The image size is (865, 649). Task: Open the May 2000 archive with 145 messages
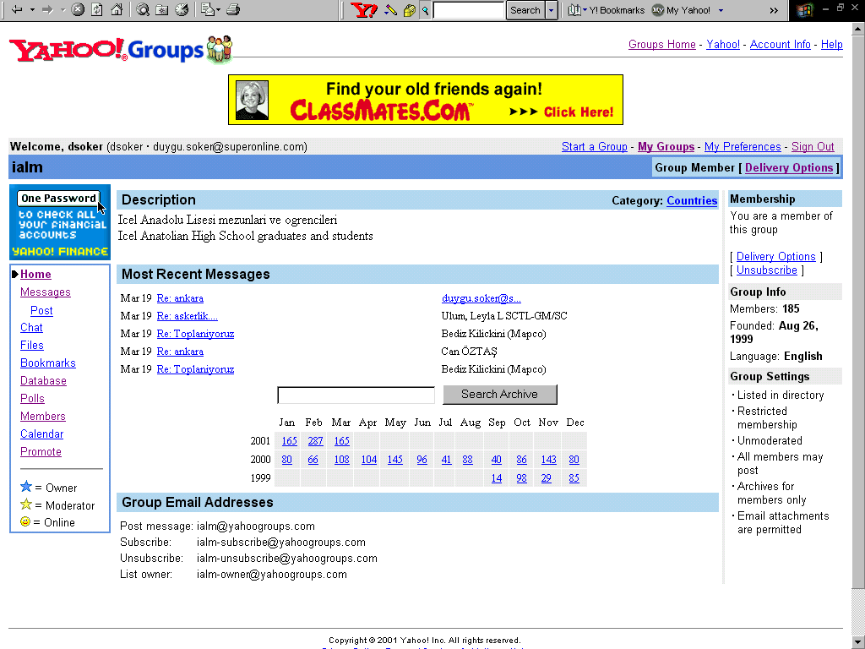395,460
